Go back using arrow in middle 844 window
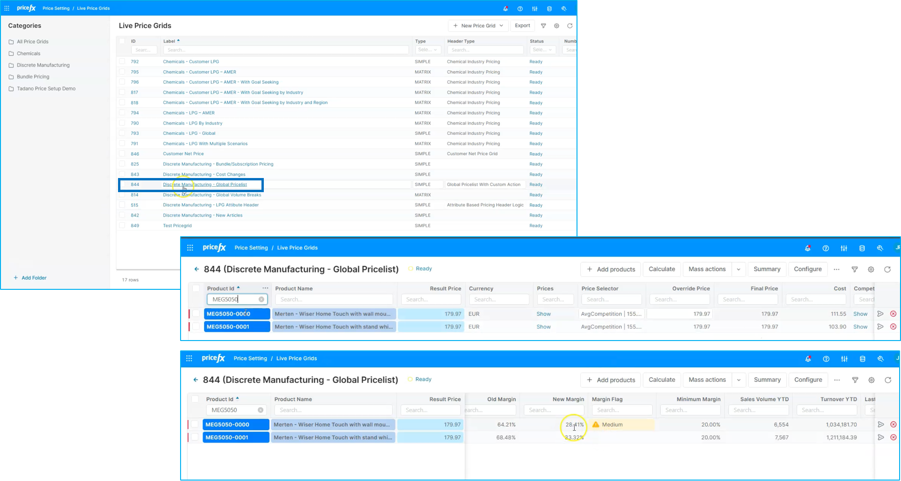This screenshot has width=901, height=481. [x=197, y=269]
